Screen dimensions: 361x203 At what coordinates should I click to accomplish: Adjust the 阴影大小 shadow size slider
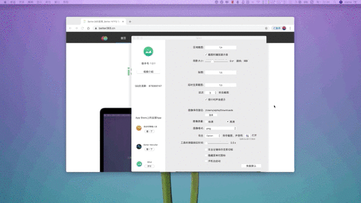pos(217,61)
